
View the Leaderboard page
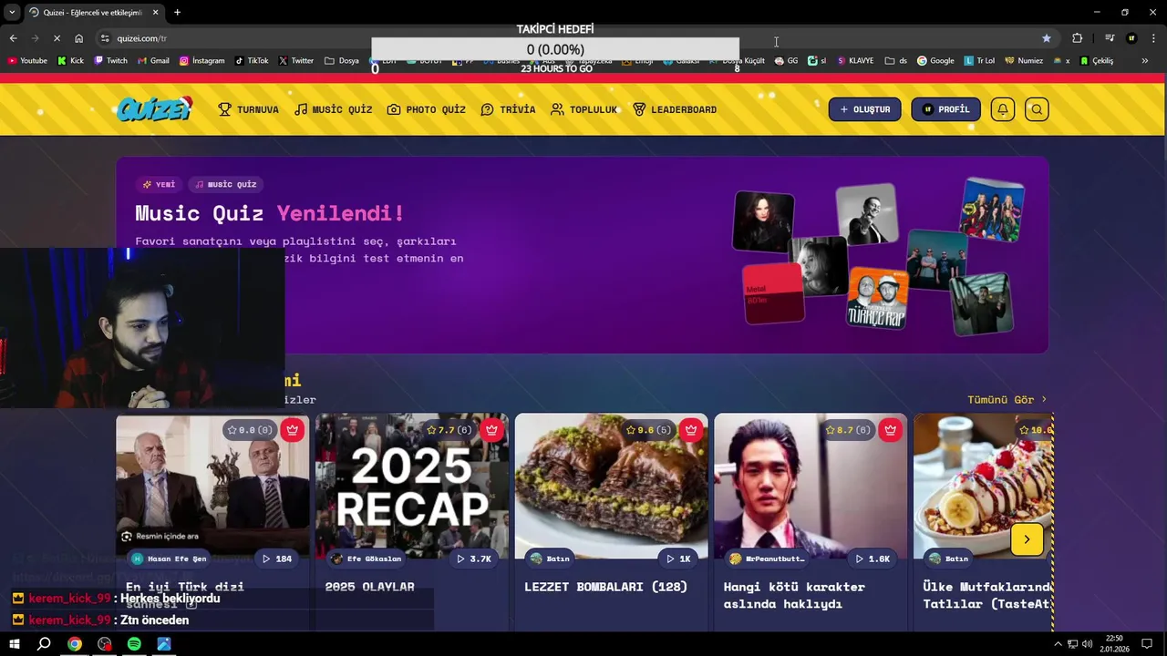(675, 109)
